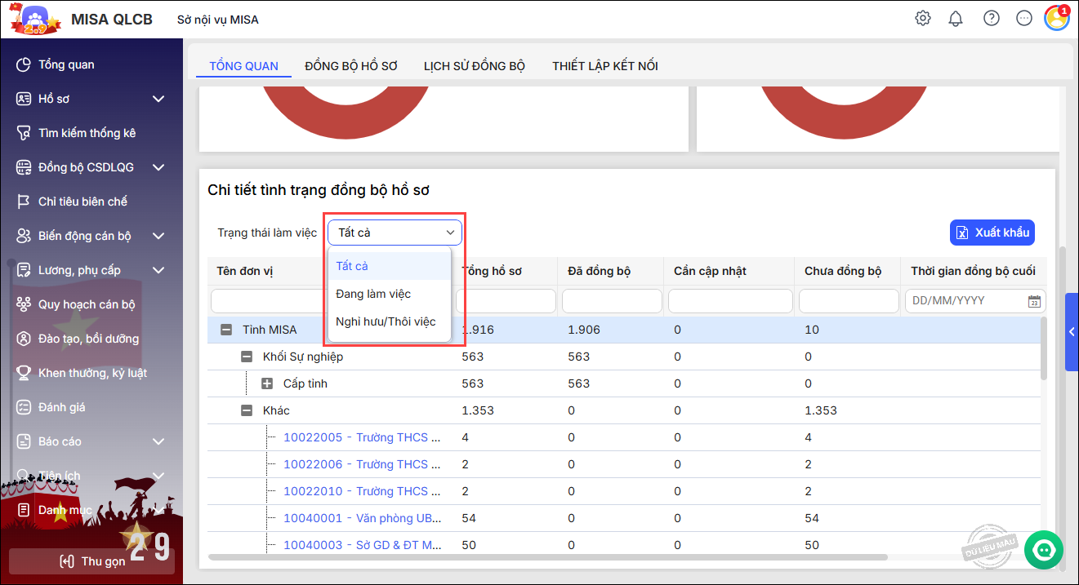Expand the Cấp tỉnh tree node
The image size is (1079, 585).
click(x=267, y=383)
